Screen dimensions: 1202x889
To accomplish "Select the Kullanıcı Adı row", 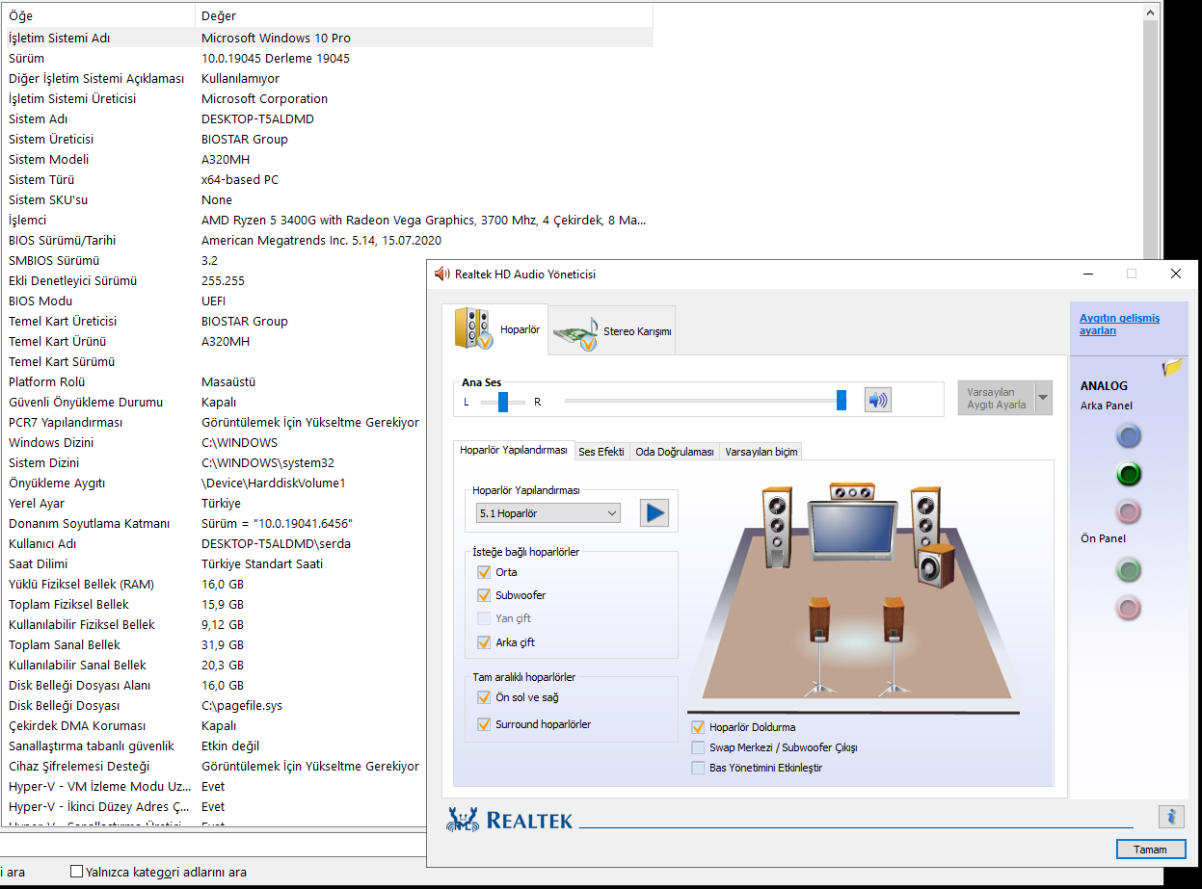I will coord(213,543).
